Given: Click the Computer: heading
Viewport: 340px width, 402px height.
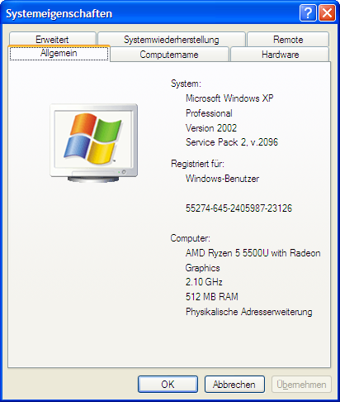Looking at the screenshot, I should pos(191,238).
